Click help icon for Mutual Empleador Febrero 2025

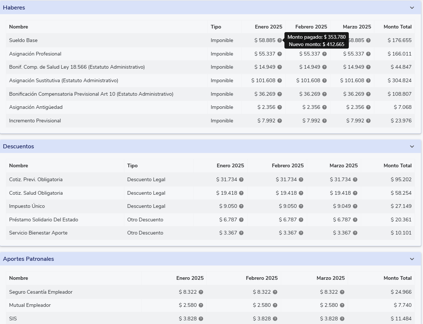[x=275, y=305]
